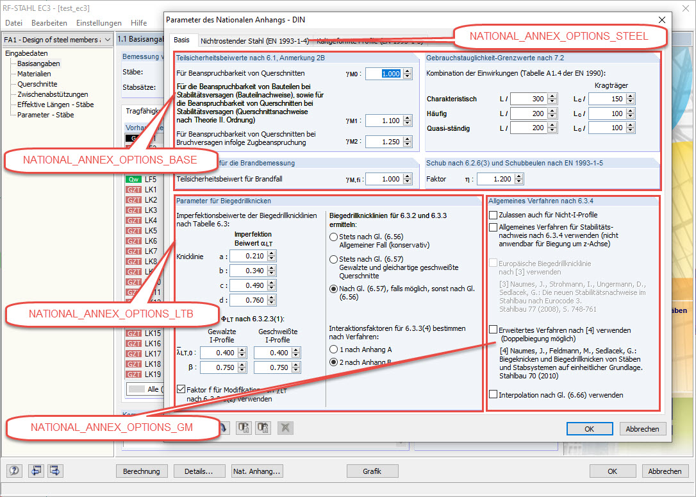The image size is (696, 497).
Task: Click the 'Nat. Anhang...' button
Action: click(x=256, y=471)
